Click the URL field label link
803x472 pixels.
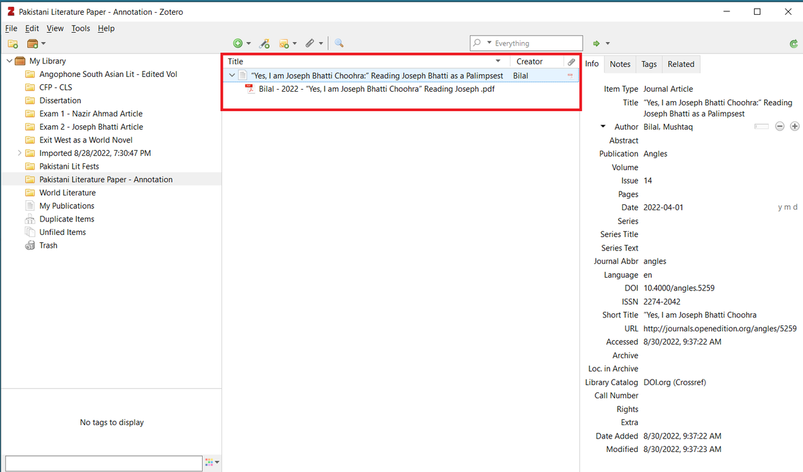(631, 329)
